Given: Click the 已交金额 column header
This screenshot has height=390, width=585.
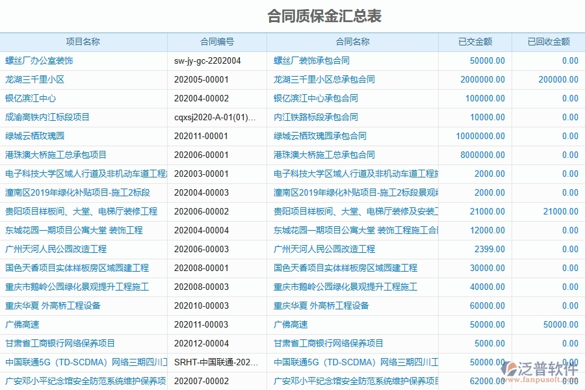Looking at the screenshot, I should (474, 41).
